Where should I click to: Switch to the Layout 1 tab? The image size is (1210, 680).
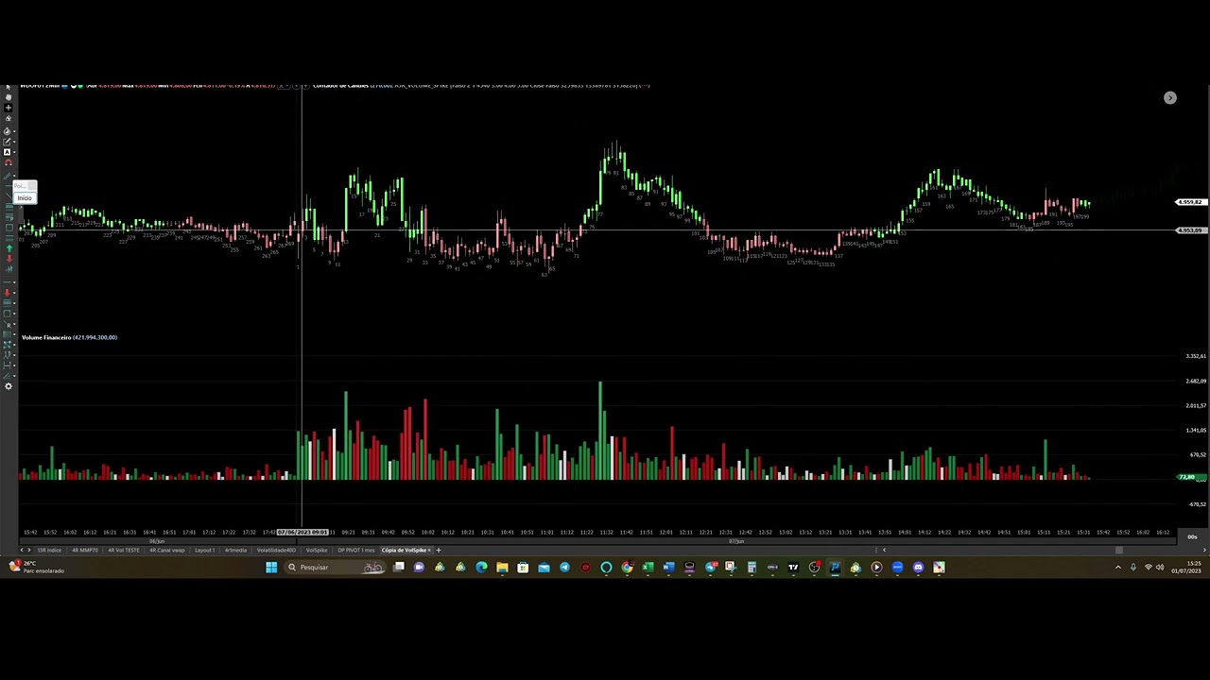click(x=205, y=550)
